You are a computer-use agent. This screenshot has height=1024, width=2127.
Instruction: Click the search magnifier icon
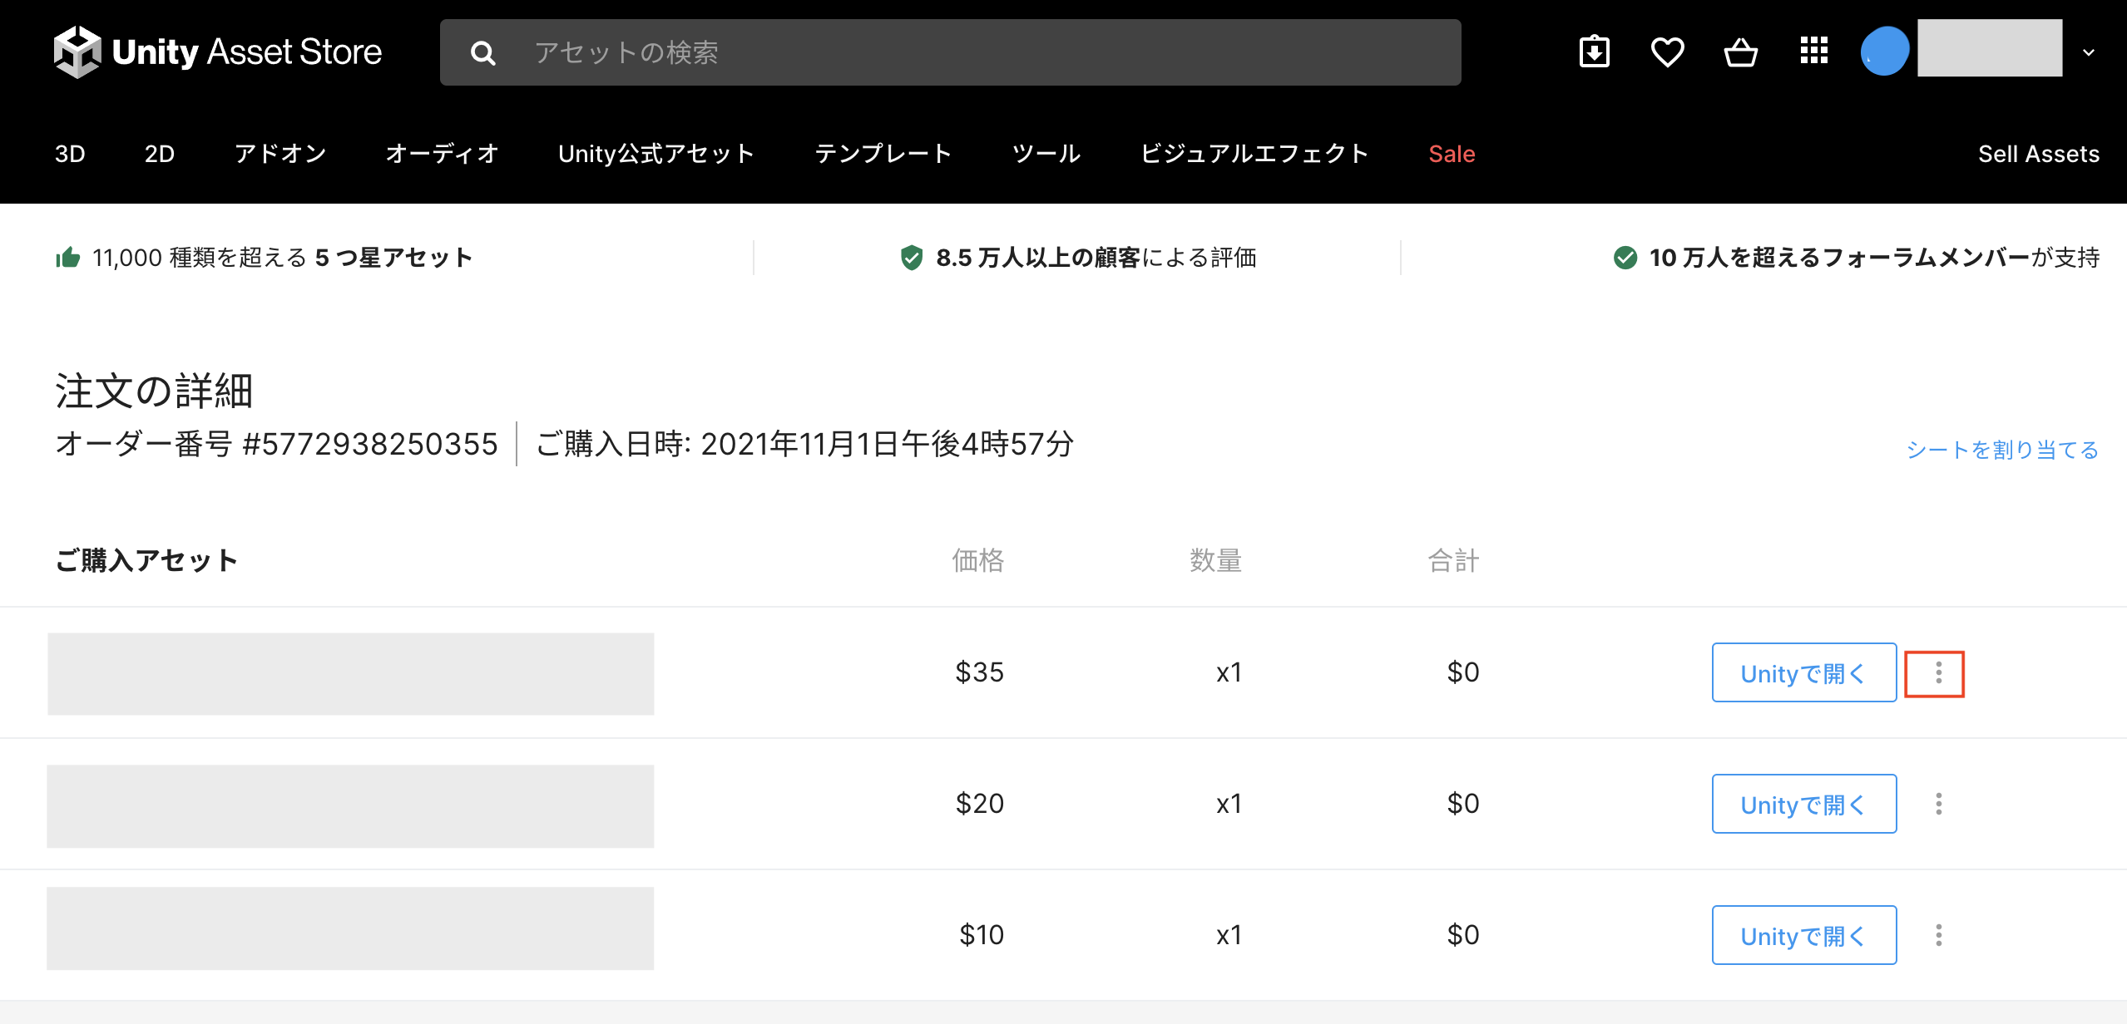pos(483,53)
